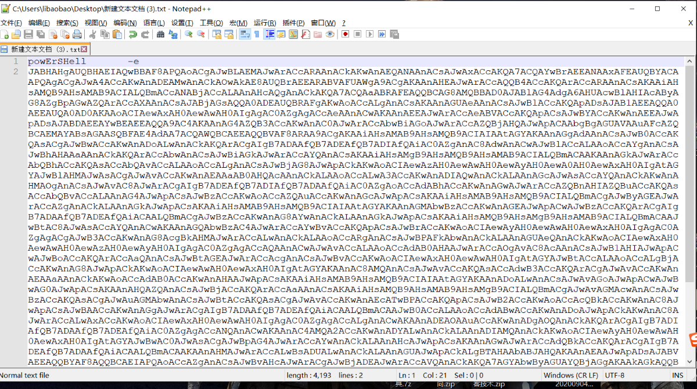Click the close X at top right

[x=684, y=9]
